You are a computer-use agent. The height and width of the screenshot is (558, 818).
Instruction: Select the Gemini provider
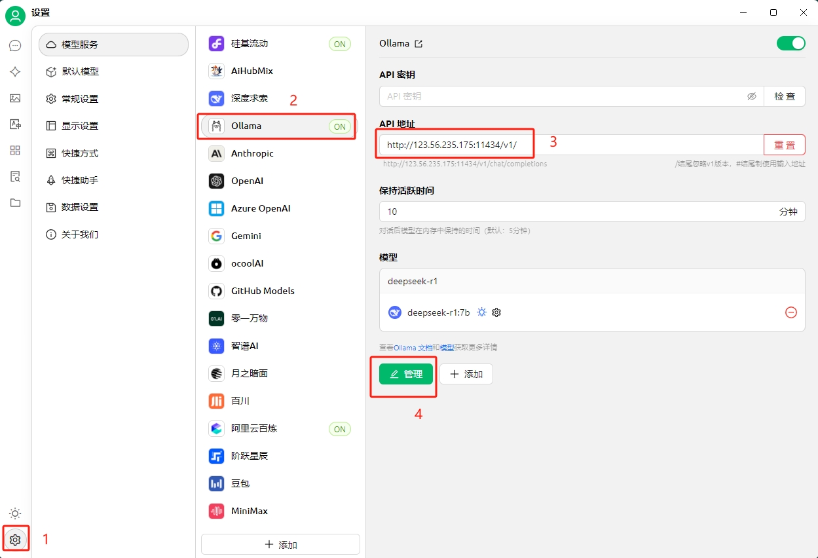280,236
